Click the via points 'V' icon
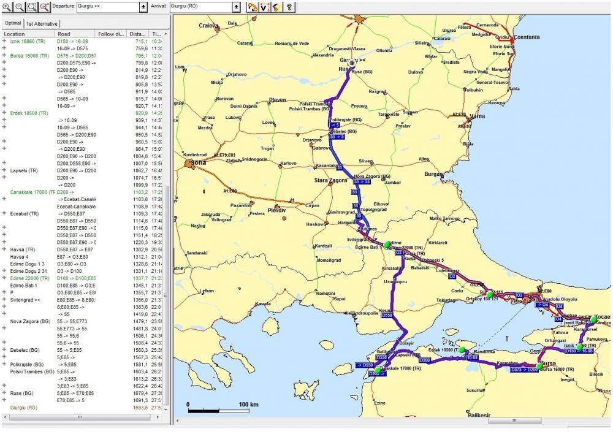 pos(264,7)
